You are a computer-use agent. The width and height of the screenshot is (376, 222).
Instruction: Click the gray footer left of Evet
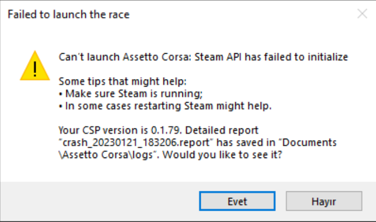tap(97, 202)
